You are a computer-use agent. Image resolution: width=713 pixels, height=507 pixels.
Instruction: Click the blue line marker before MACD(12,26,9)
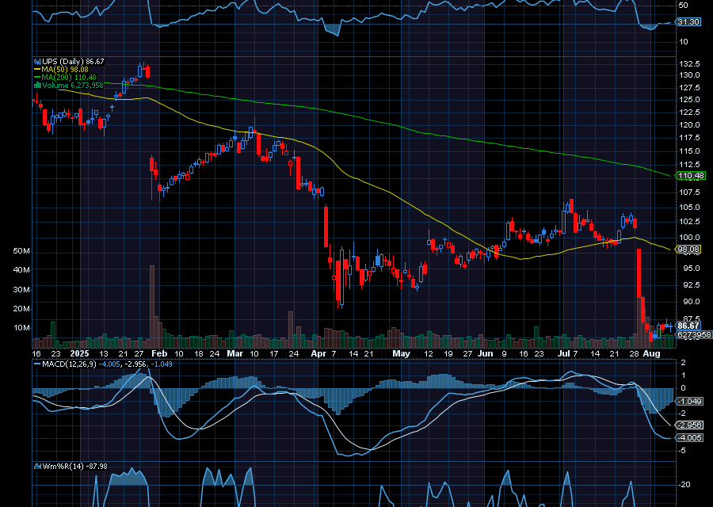pos(37,364)
